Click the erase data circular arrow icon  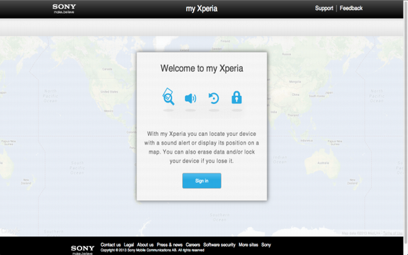214,99
